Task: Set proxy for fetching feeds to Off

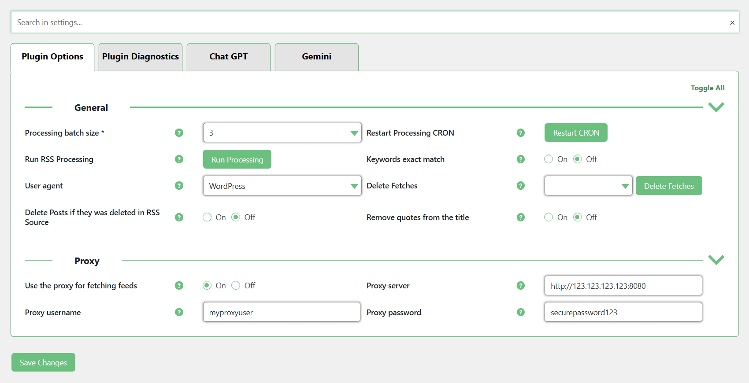Action: point(236,286)
